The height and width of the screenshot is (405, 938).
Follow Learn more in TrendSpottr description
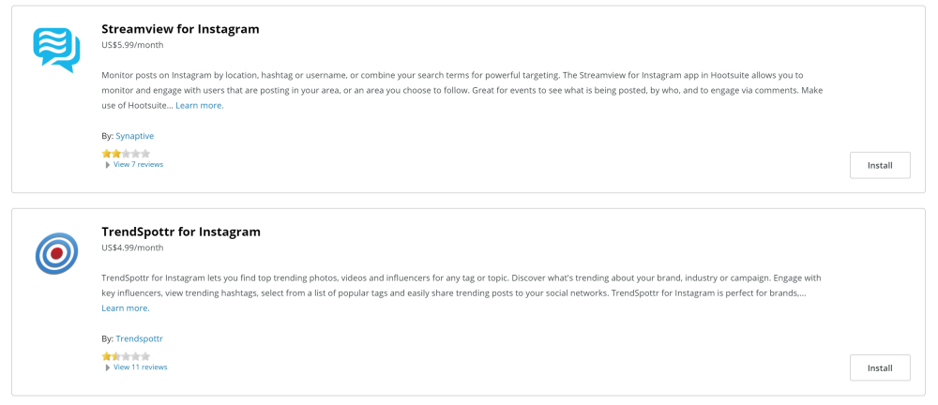[x=126, y=308]
